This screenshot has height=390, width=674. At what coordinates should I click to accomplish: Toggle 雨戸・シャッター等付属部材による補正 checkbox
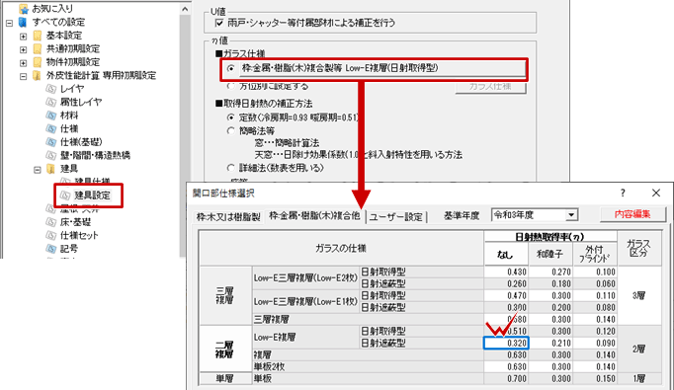[x=219, y=23]
